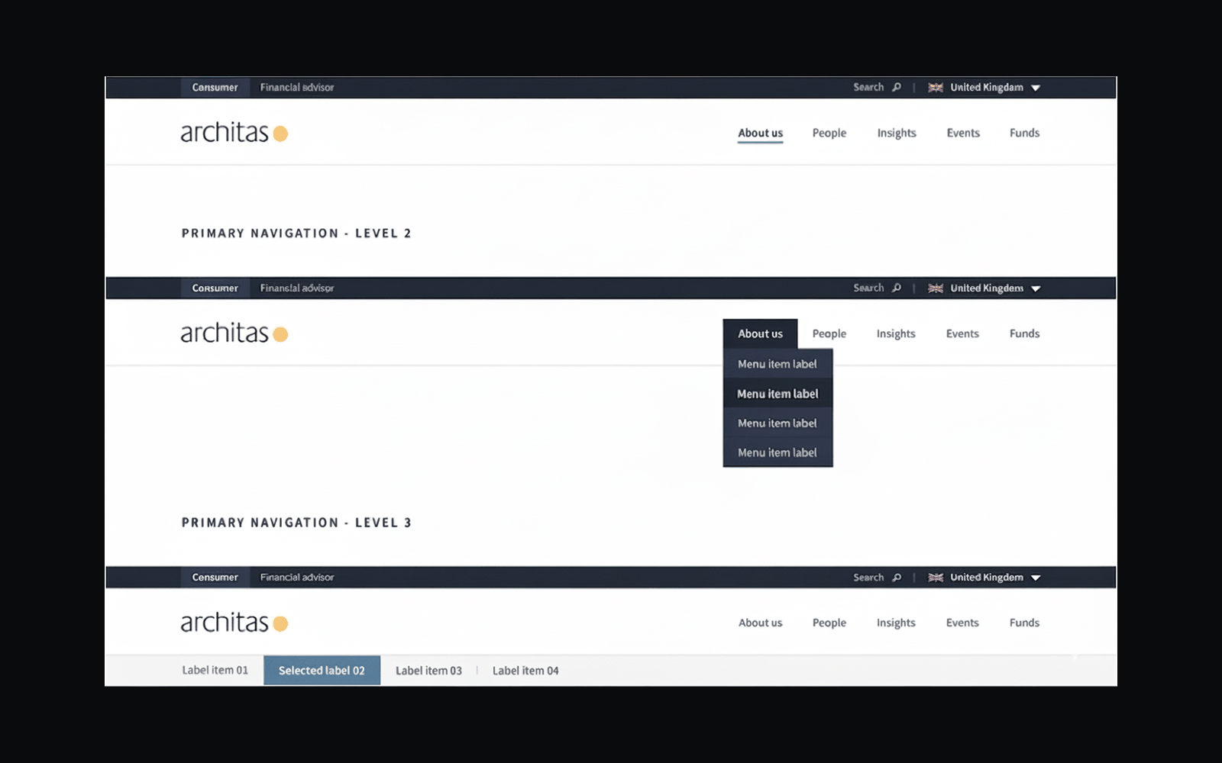Viewport: 1222px width, 763px height.
Task: Switch to Financial advisor in the topmost header
Action: click(x=297, y=87)
